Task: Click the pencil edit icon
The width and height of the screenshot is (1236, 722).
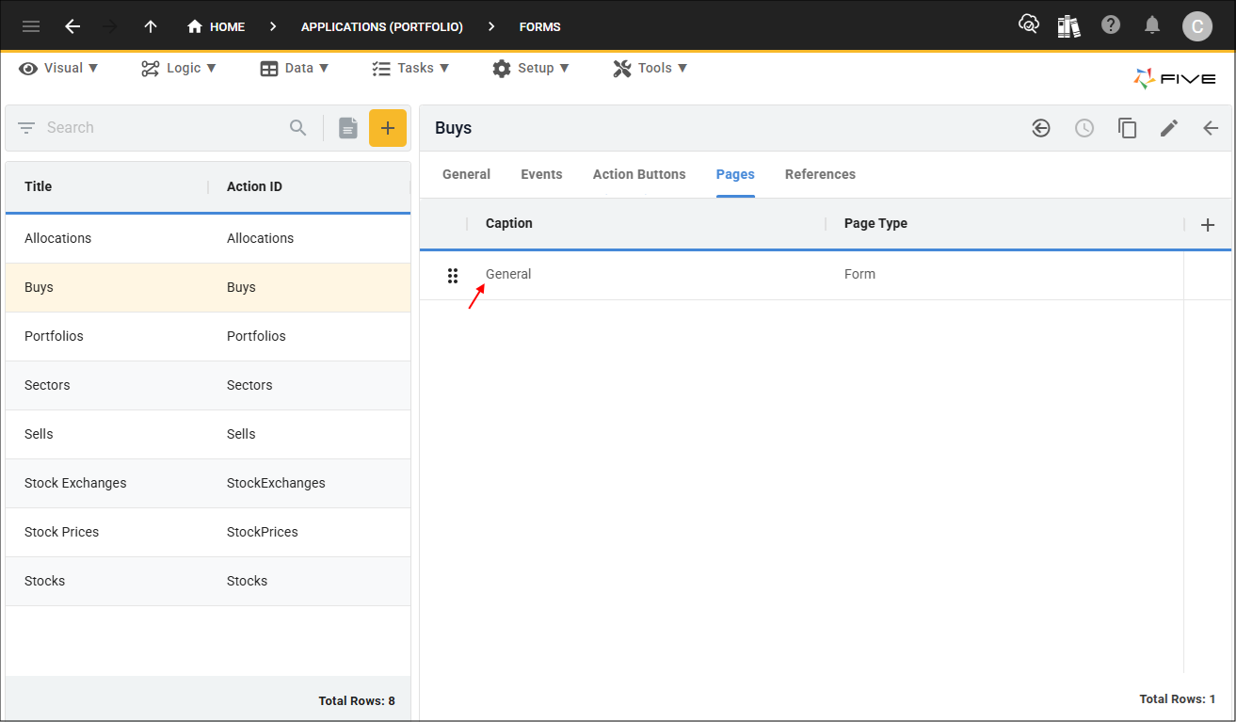Action: [x=1169, y=128]
